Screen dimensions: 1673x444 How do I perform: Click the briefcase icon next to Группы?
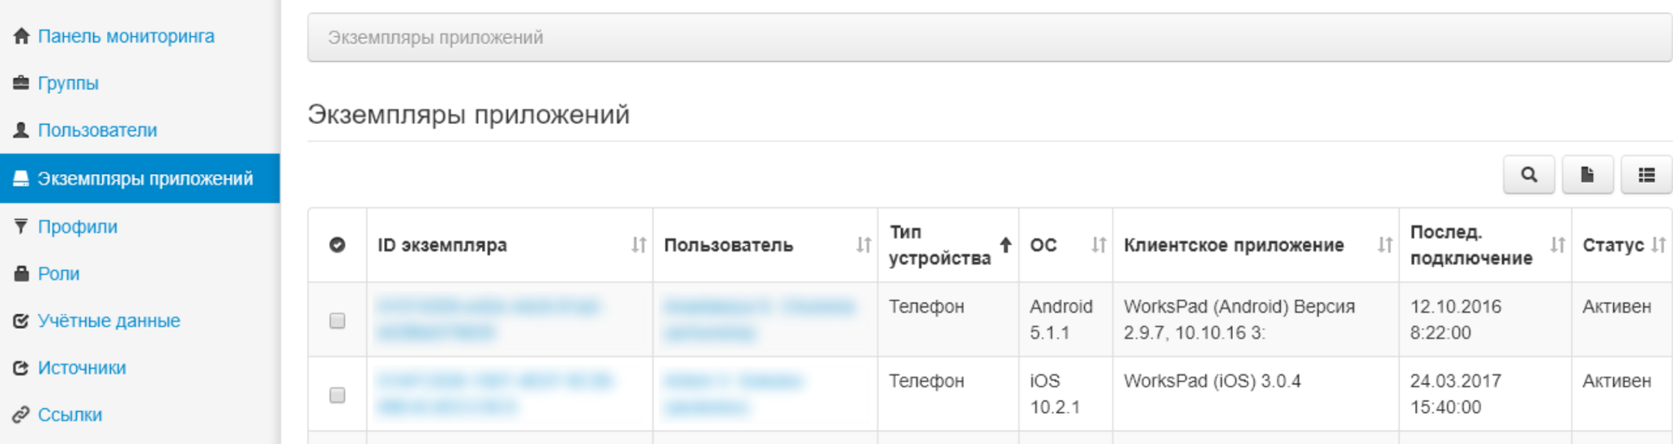21,83
